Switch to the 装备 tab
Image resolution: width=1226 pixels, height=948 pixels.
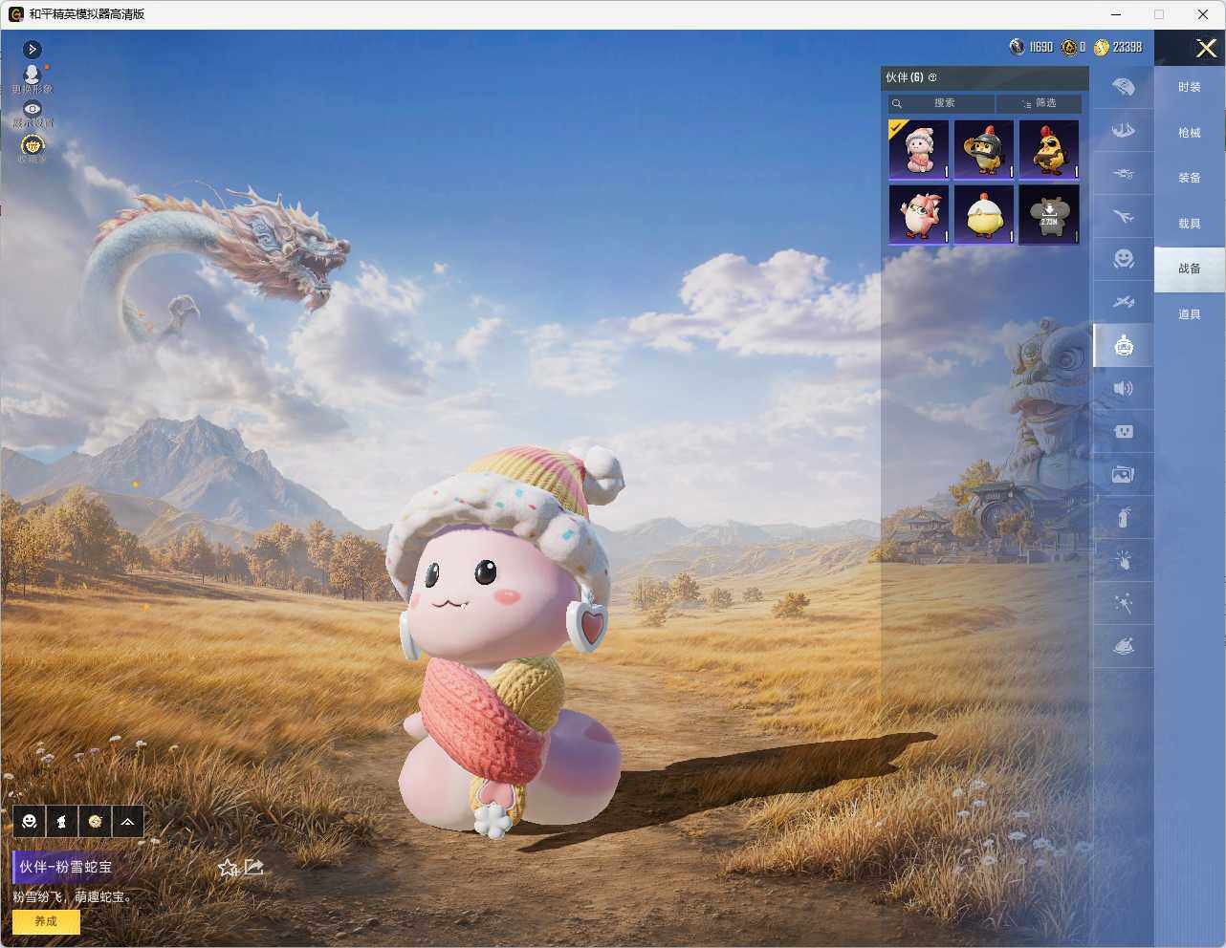point(1189,178)
